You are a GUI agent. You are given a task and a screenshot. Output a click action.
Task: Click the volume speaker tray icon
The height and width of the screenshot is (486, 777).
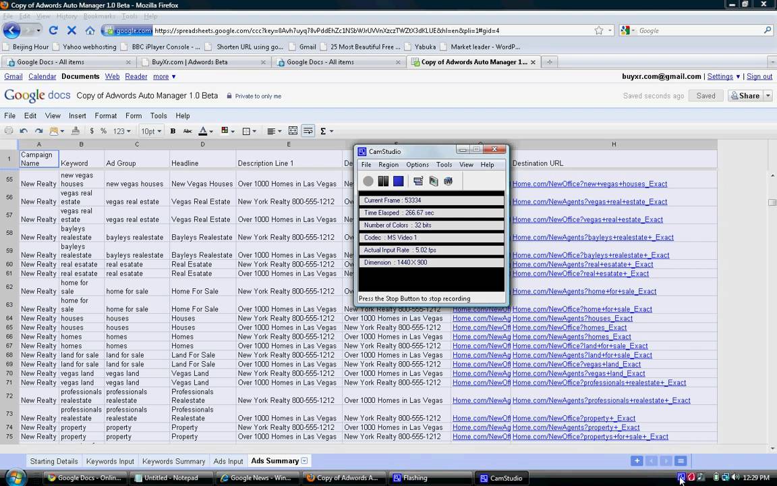(x=735, y=477)
